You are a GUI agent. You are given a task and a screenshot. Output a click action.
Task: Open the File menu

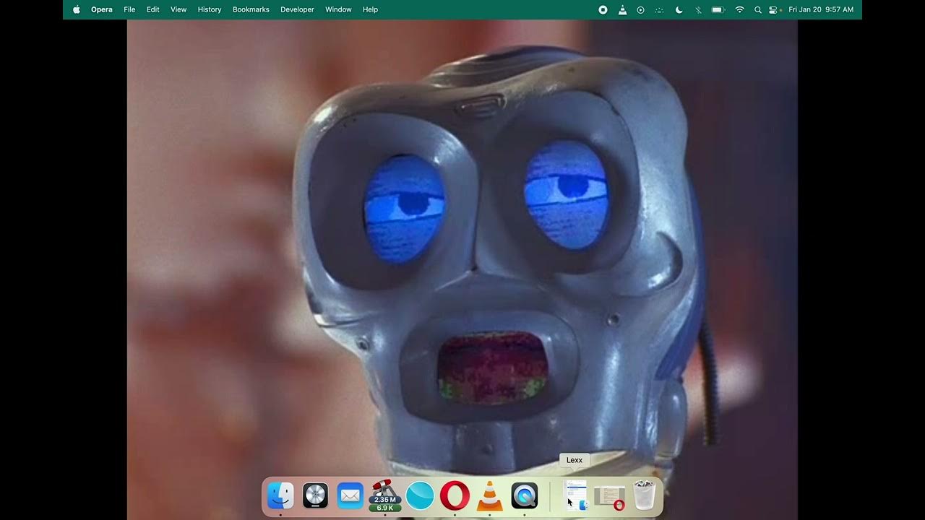129,9
